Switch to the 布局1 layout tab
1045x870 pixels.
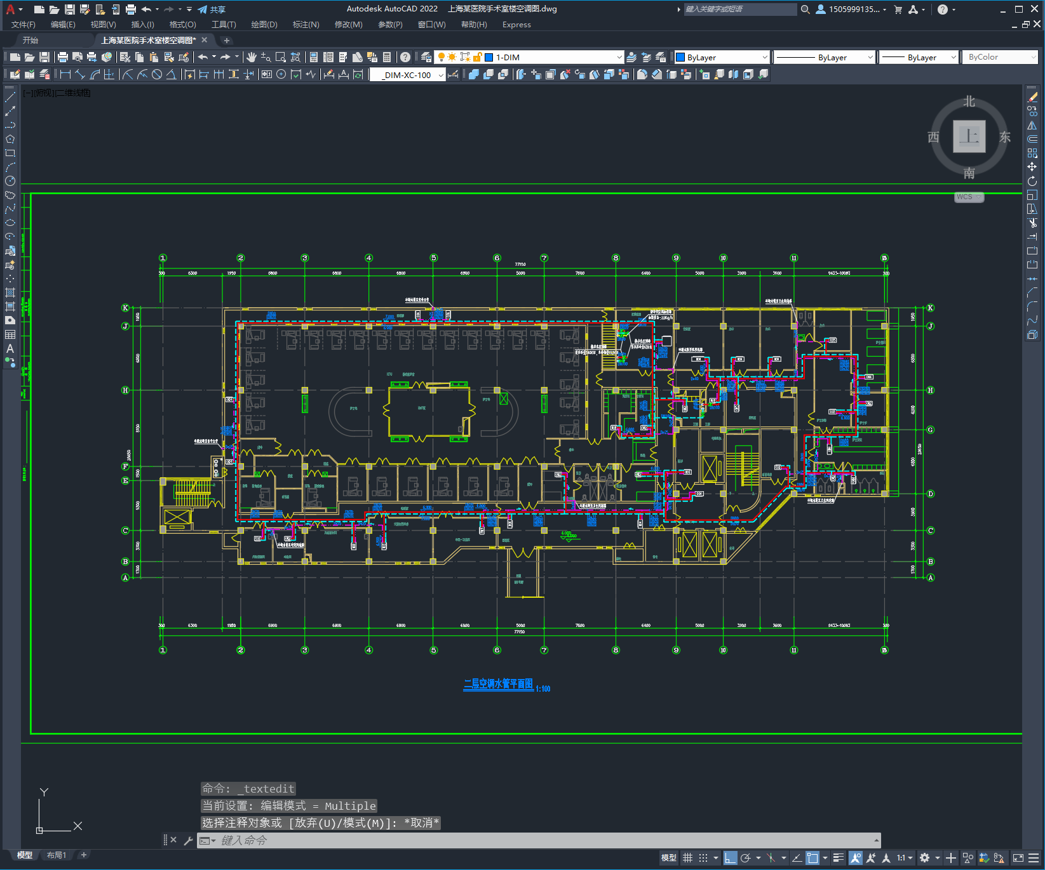[56, 855]
